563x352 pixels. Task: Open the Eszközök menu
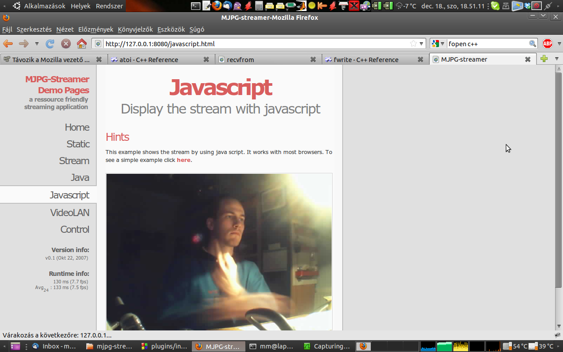tap(172, 29)
